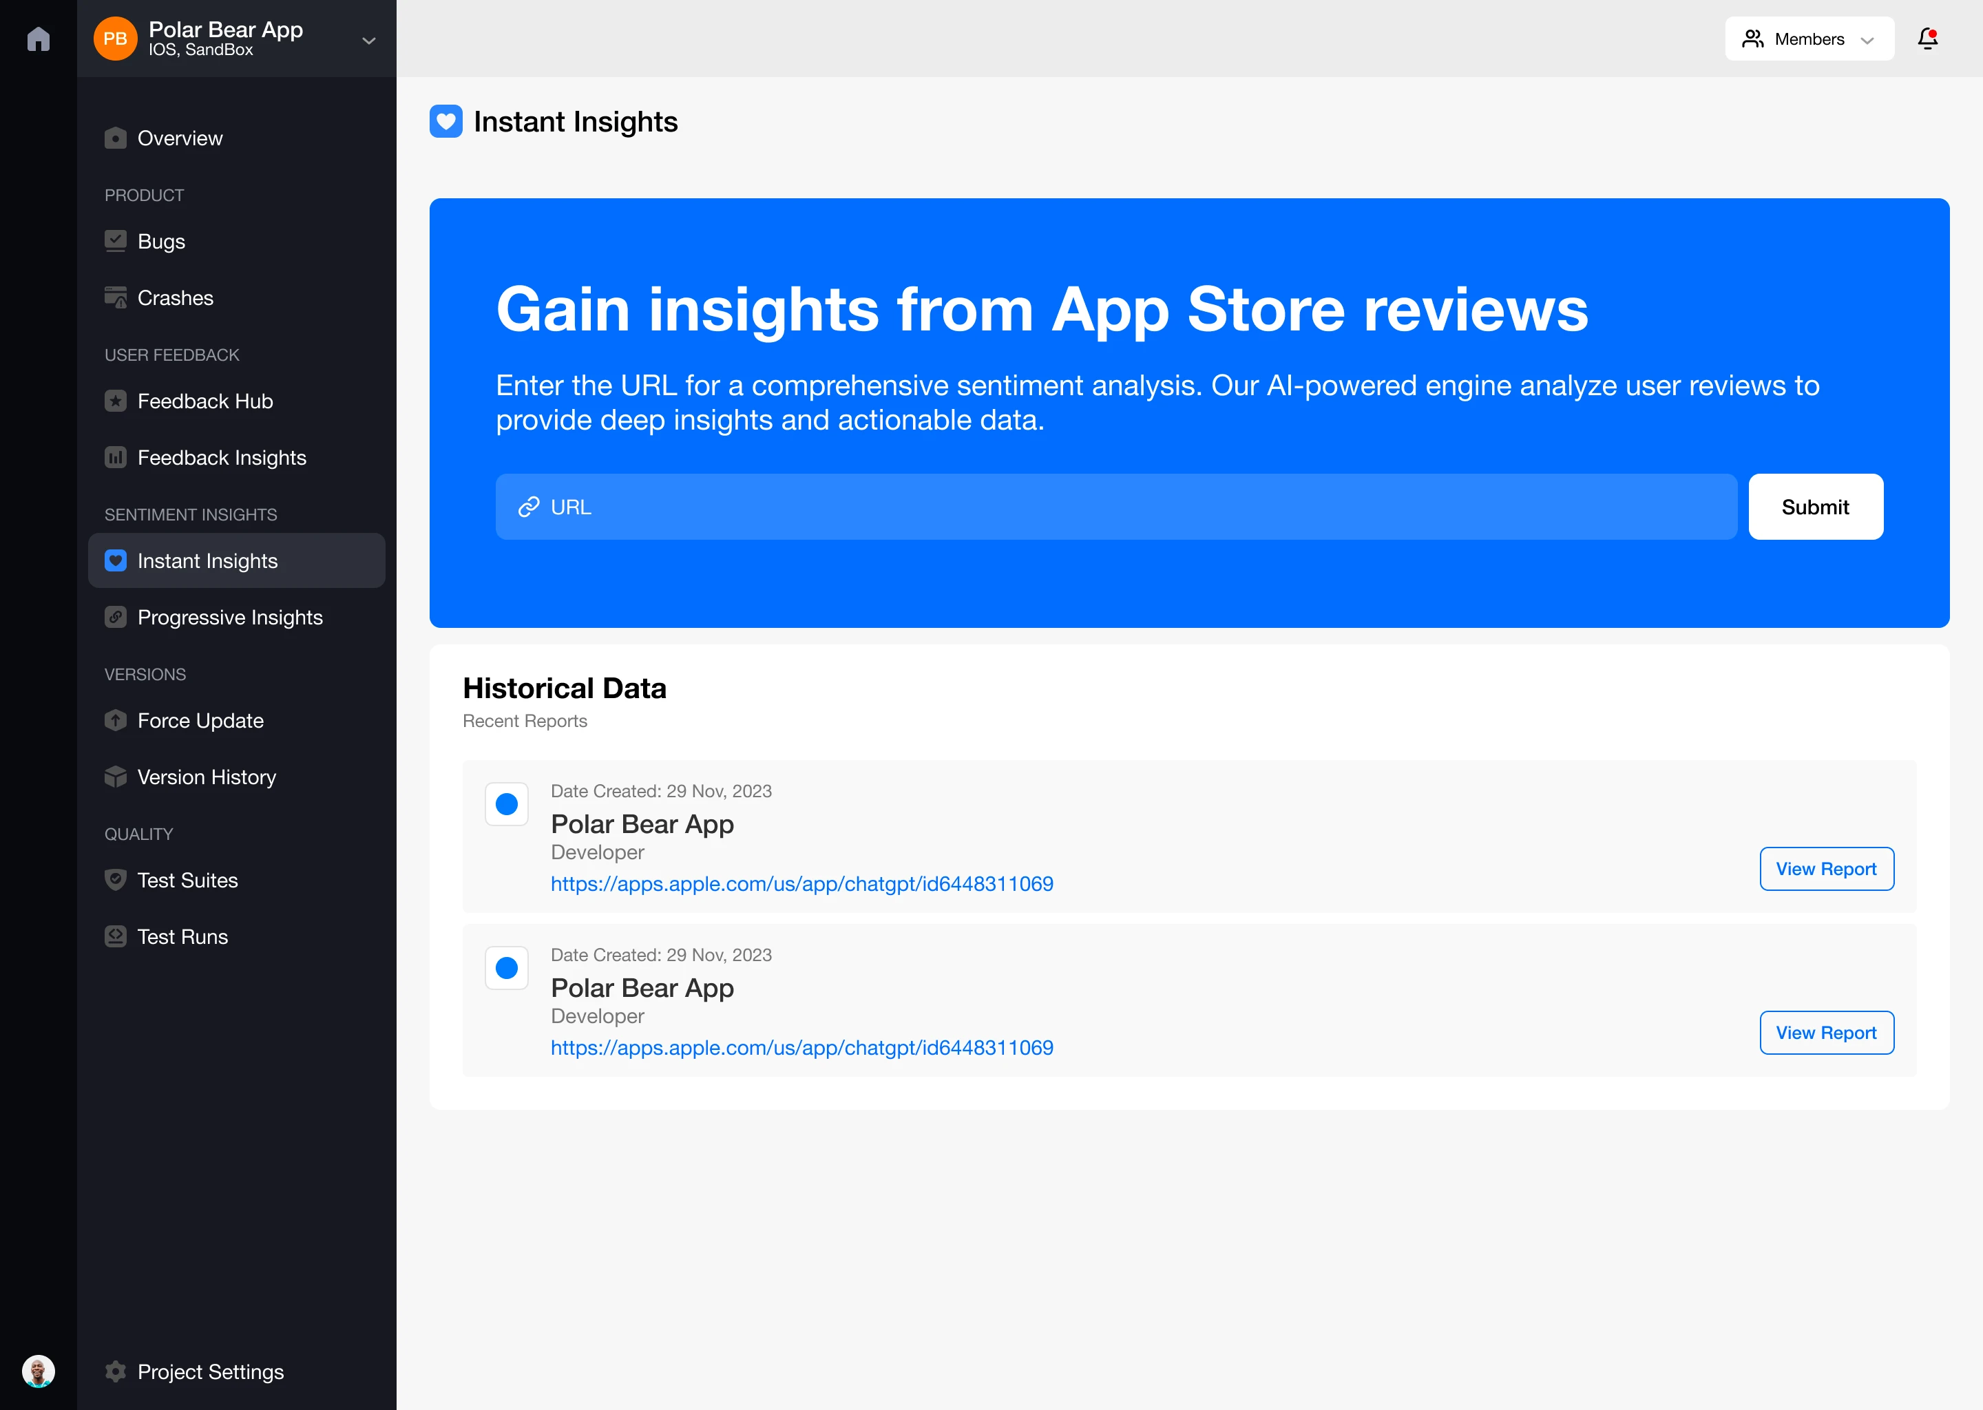This screenshot has width=1983, height=1410.
Task: Go to Version History in sidebar
Action: [207, 777]
